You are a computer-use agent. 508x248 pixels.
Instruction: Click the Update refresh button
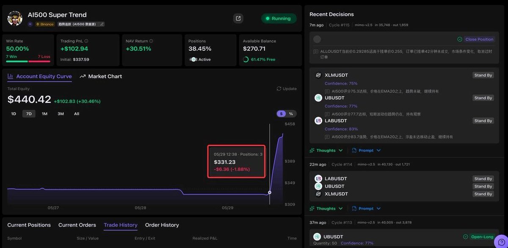click(287, 88)
